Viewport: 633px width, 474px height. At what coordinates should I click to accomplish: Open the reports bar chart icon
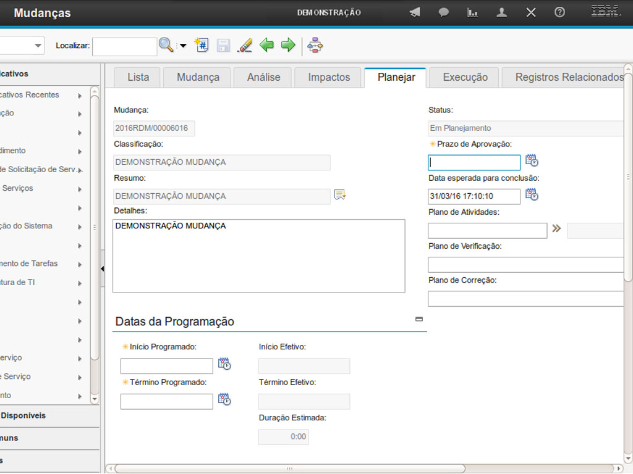pos(472,12)
